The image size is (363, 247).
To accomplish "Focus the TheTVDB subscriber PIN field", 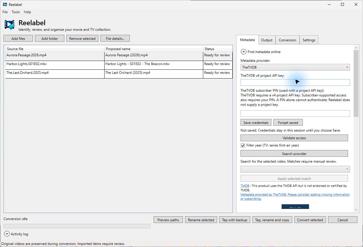I will click(295, 113).
